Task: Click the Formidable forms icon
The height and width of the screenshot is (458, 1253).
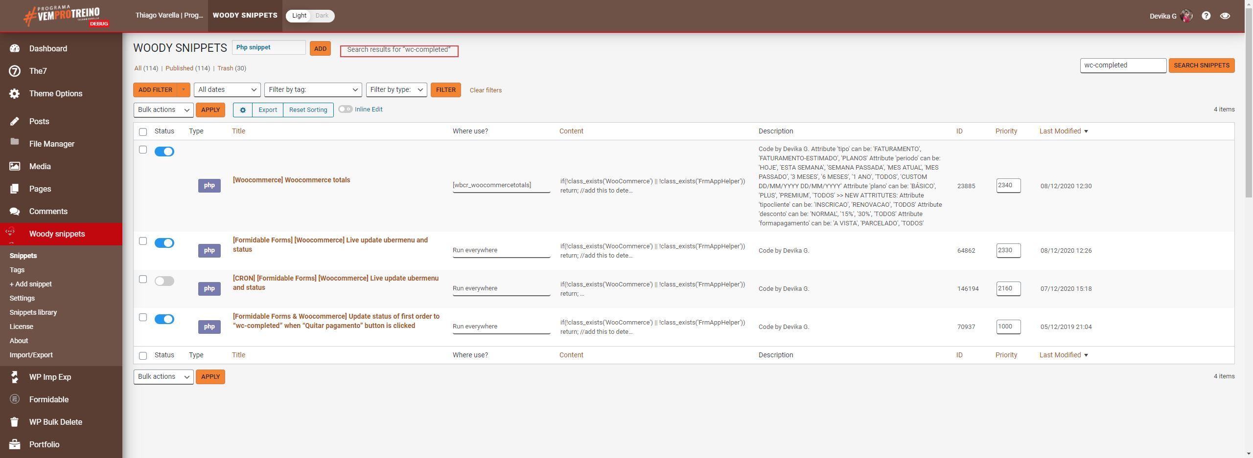Action: (15, 399)
